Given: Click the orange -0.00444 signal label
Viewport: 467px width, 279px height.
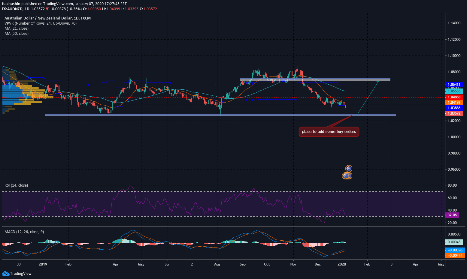Looking at the screenshot, I should [455, 256].
